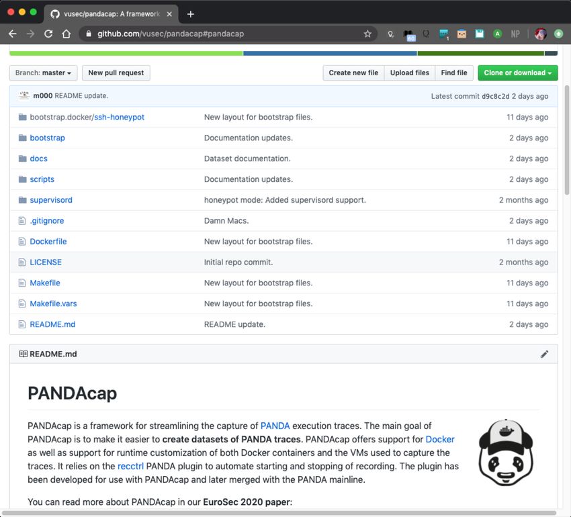Open the NP extension icon

515,34
